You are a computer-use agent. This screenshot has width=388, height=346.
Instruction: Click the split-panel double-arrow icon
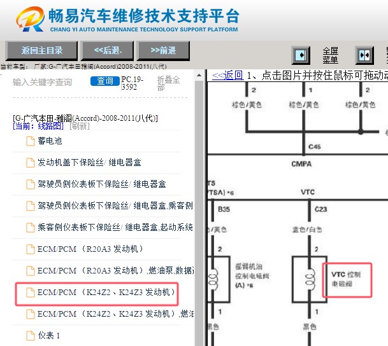[x=364, y=55]
